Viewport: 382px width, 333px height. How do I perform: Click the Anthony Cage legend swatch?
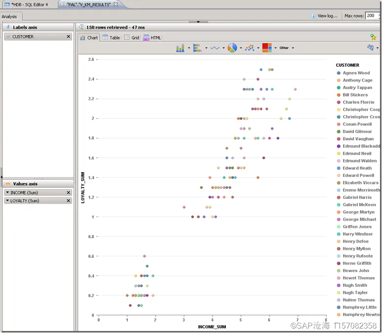tap(338, 80)
